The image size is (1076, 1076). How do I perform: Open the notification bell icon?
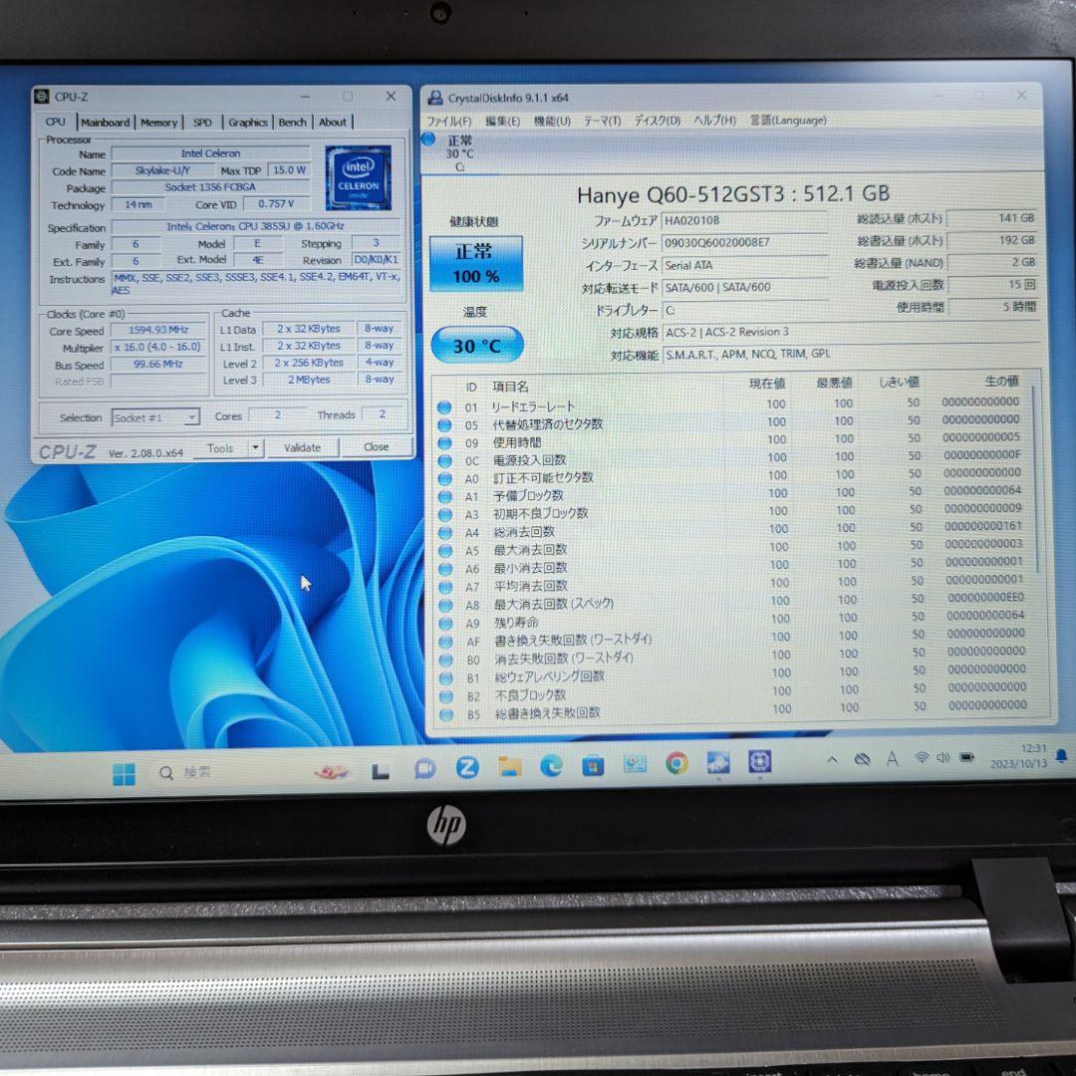coord(1061,755)
